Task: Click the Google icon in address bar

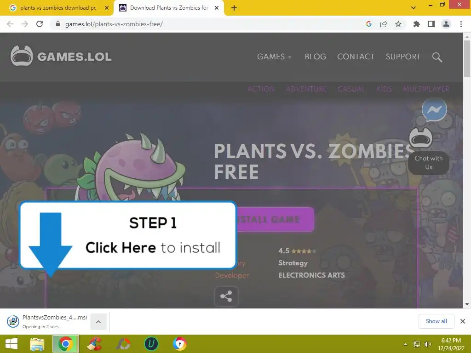Action: [x=369, y=24]
